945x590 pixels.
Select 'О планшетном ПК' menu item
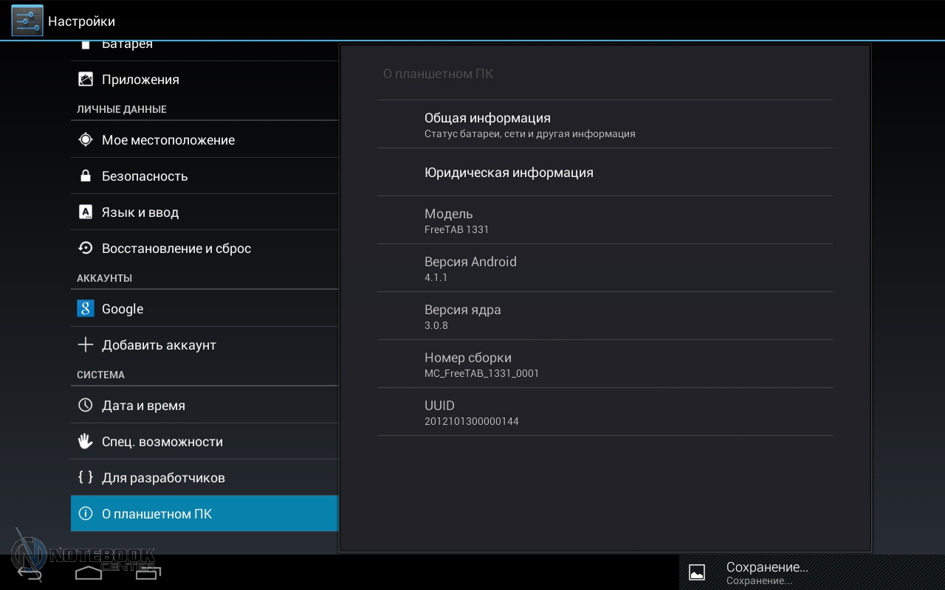click(204, 514)
